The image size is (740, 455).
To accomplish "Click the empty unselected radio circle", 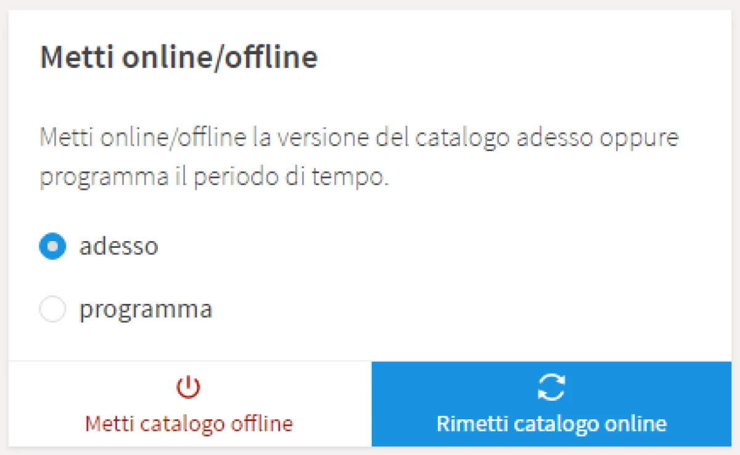I will [x=52, y=309].
